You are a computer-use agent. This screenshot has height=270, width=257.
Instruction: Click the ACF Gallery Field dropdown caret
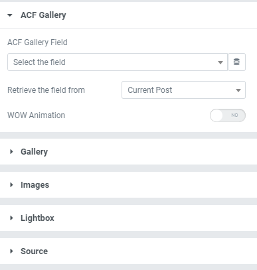[220, 62]
